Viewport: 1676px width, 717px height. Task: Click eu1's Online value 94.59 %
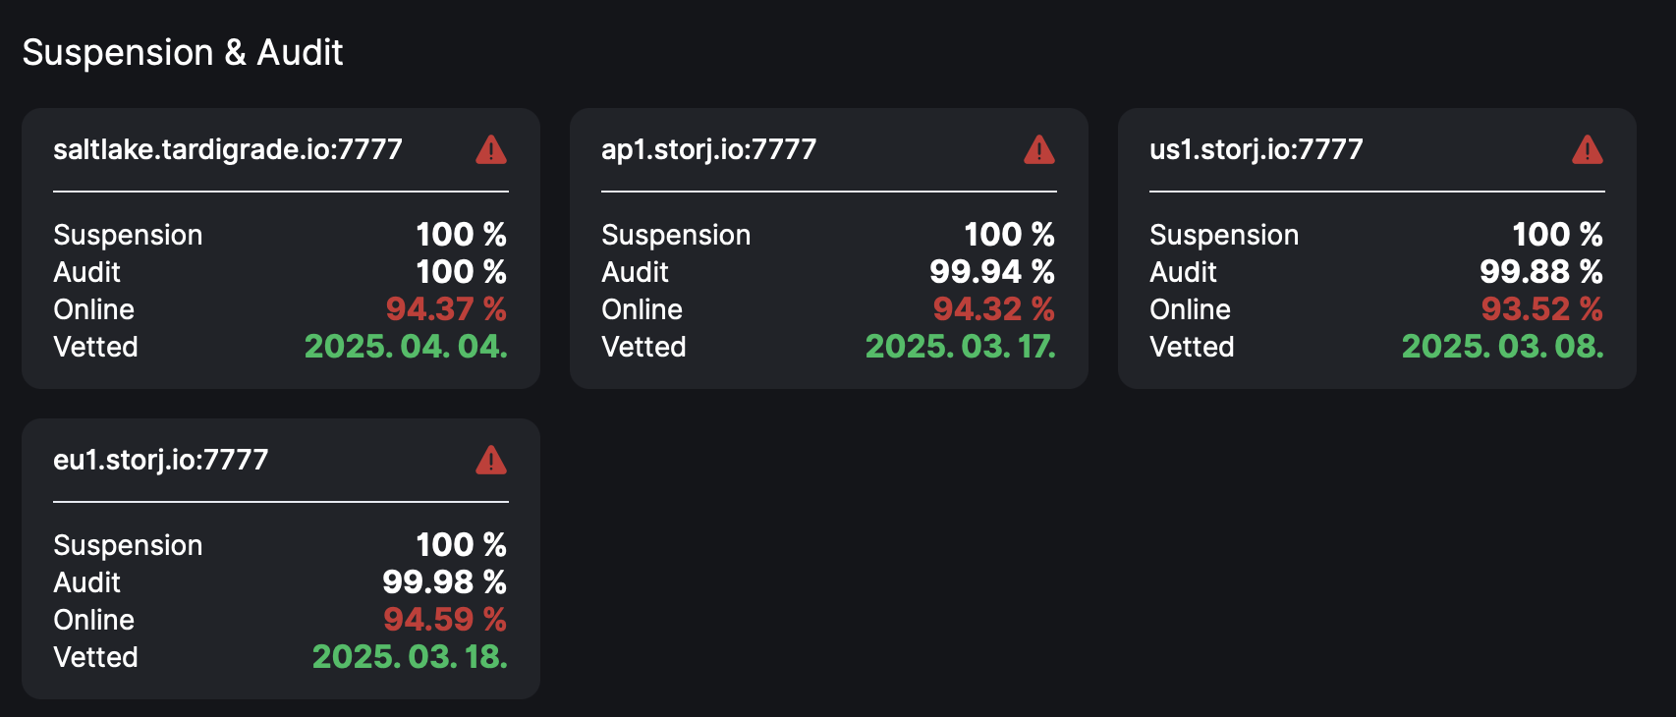(x=445, y=620)
